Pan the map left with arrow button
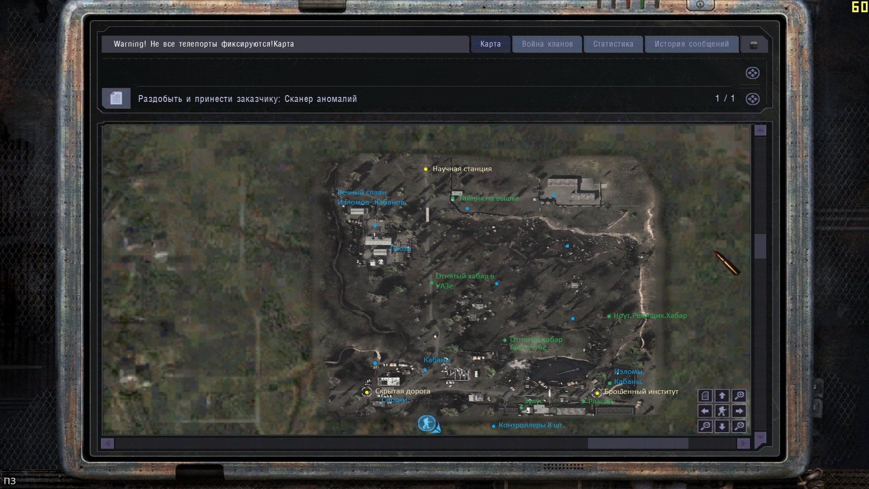 (705, 411)
